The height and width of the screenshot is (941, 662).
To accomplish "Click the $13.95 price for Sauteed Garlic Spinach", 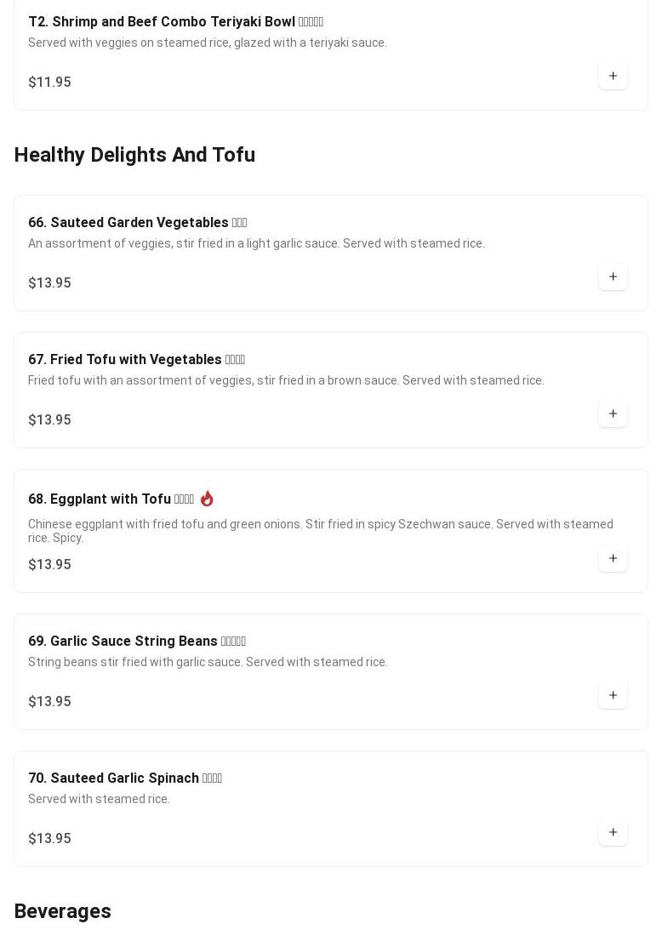I will coord(49,838).
